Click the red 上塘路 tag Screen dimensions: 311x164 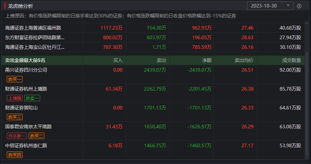click(x=15, y=98)
